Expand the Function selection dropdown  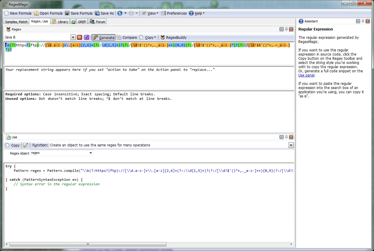click(x=291, y=145)
